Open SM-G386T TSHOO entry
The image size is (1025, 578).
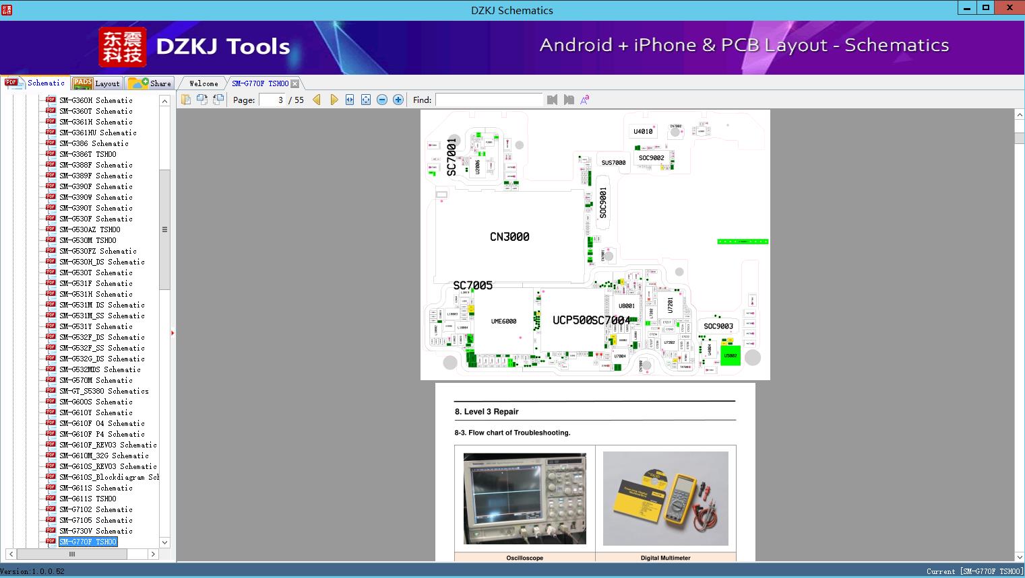pyautogui.click(x=88, y=154)
